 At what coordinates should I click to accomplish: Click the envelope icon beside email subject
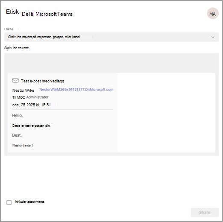coord(15,81)
